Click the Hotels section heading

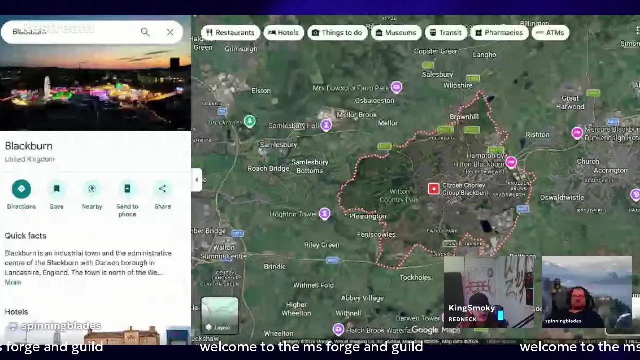click(16, 312)
